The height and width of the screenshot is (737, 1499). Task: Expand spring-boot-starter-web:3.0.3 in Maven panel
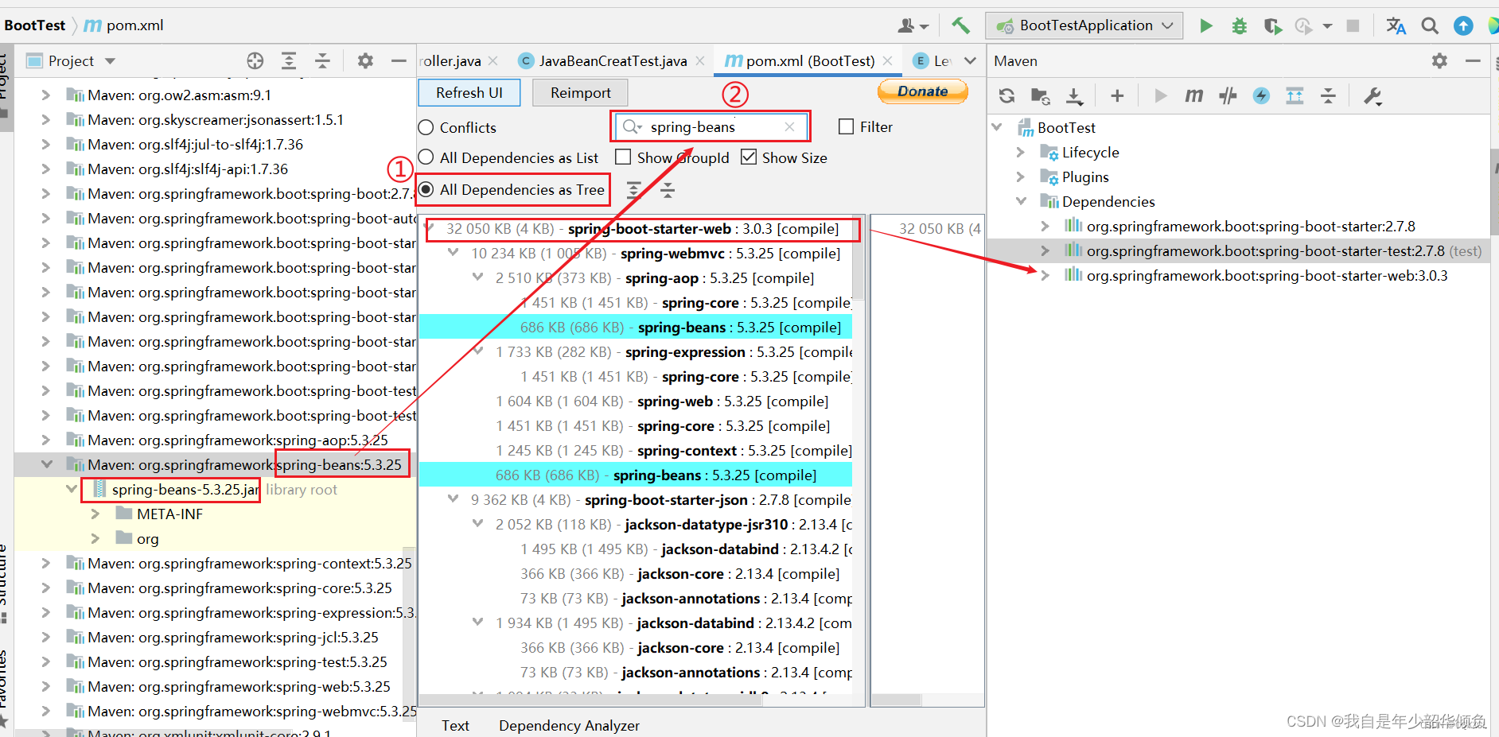click(x=1045, y=275)
